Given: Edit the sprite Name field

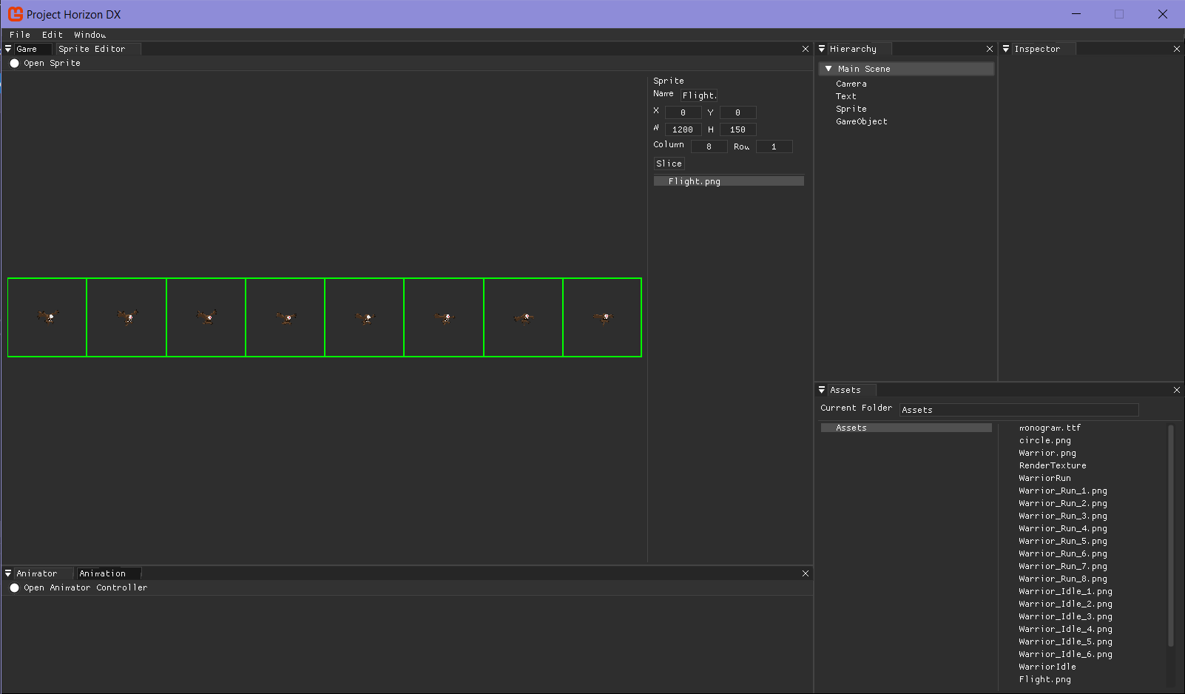Looking at the screenshot, I should [x=698, y=95].
